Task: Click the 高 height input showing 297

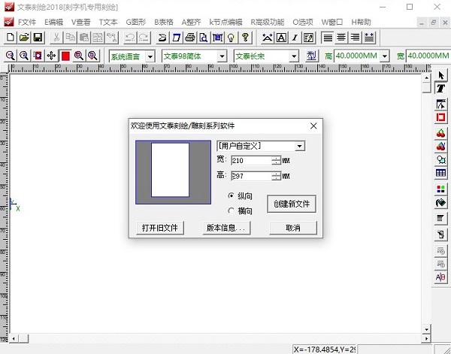Action: (x=251, y=176)
